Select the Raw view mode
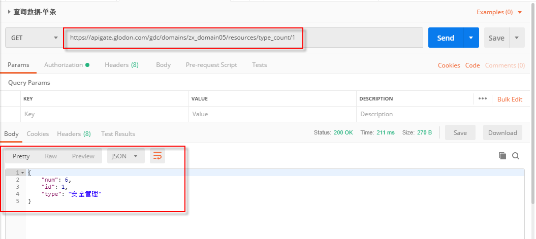536x239 pixels. click(51, 156)
